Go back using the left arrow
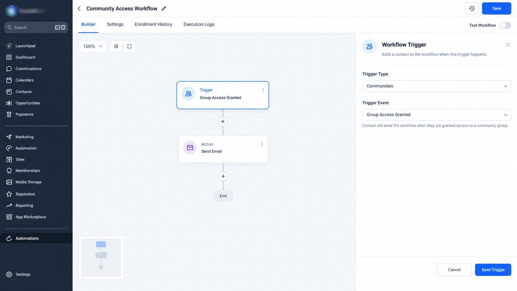The image size is (517, 291). [x=79, y=9]
